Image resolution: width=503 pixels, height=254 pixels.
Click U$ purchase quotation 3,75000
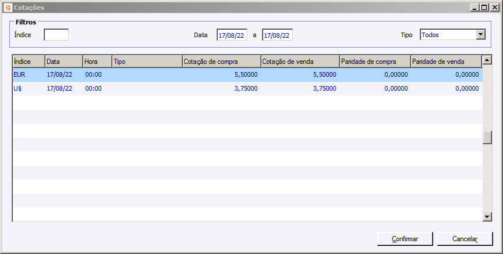point(246,89)
